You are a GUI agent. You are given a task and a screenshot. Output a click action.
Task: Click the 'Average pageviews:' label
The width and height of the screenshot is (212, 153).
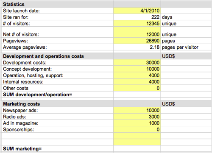(25, 47)
